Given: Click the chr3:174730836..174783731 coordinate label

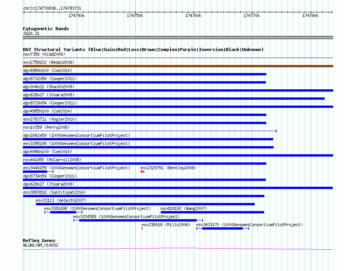Looking at the screenshot, I should (x=52, y=9).
